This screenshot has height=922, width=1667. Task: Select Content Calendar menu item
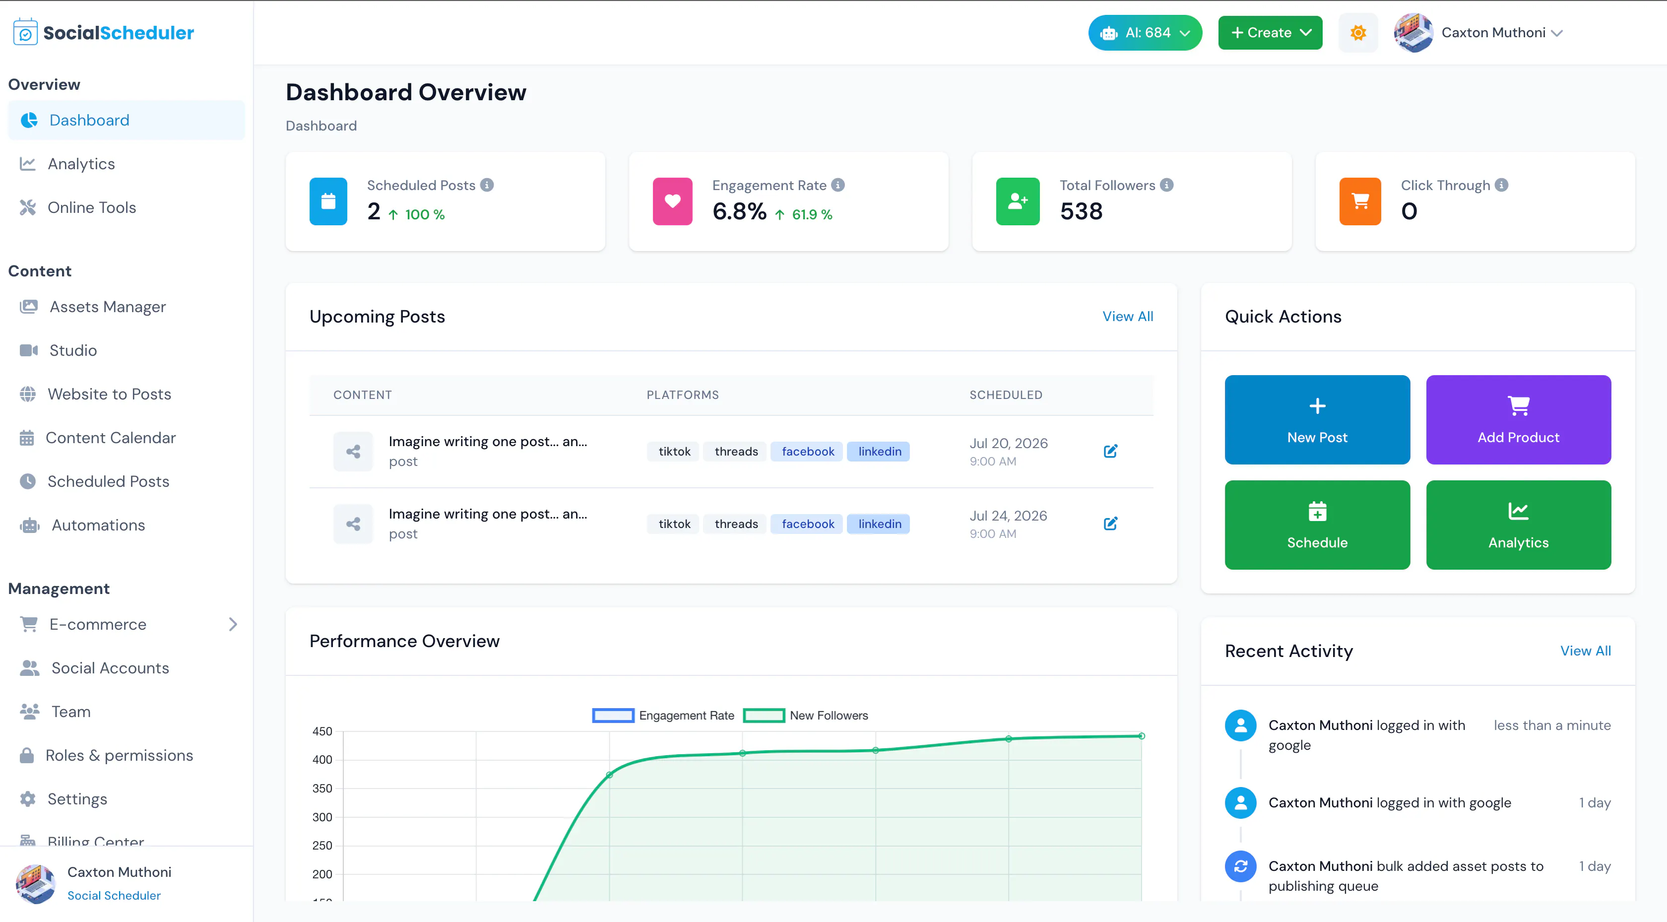[x=126, y=438]
